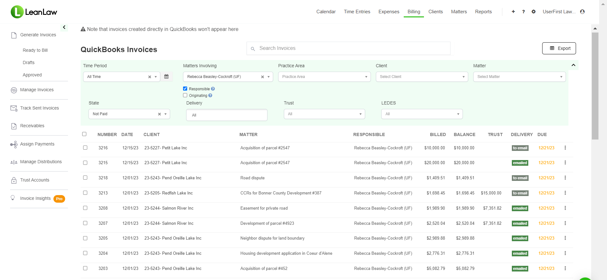Screen dimensions: 607x280
Task: Open the Matters Involving dropdown arrow
Action: click(x=269, y=77)
